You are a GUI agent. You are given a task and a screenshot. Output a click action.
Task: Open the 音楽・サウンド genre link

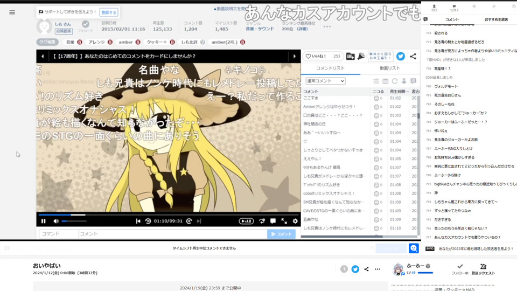point(260,29)
